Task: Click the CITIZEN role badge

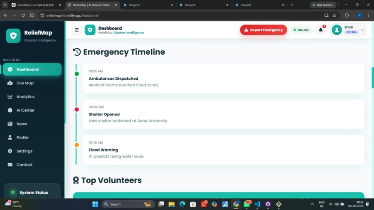Action: pyautogui.click(x=351, y=32)
